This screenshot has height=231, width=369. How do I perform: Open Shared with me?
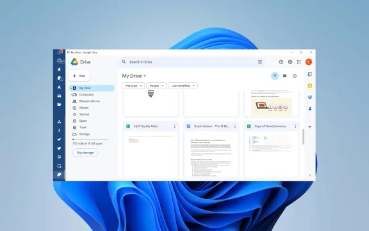pos(90,101)
